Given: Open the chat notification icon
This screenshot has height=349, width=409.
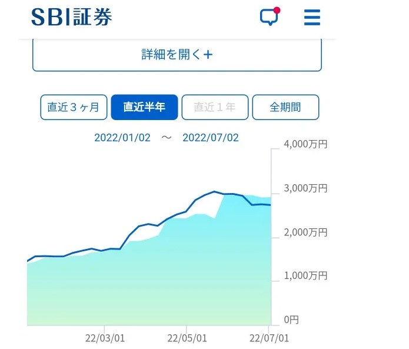Looking at the screenshot, I should (268, 17).
